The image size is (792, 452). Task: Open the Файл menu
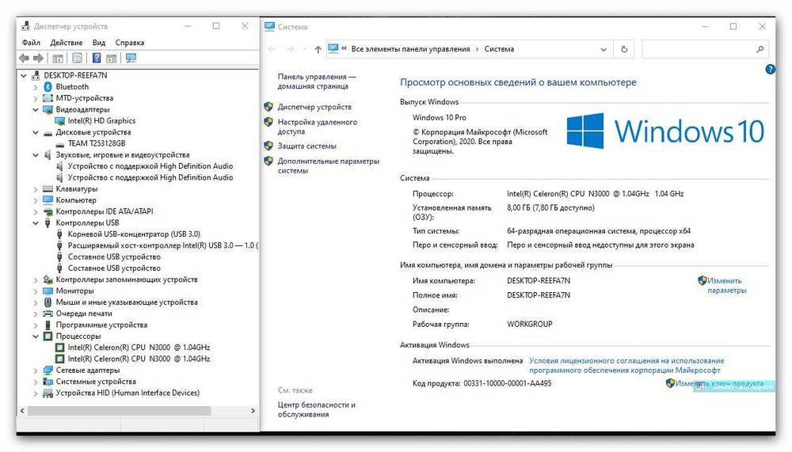31,43
